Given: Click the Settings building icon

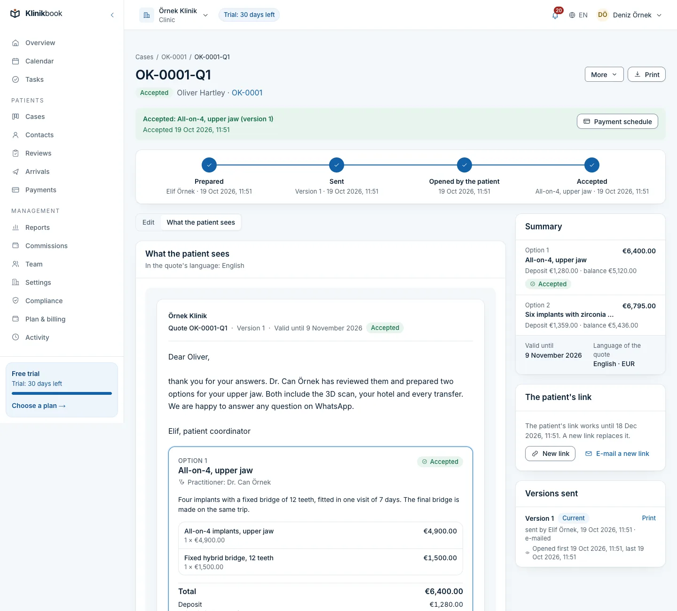Looking at the screenshot, I should click(x=16, y=282).
